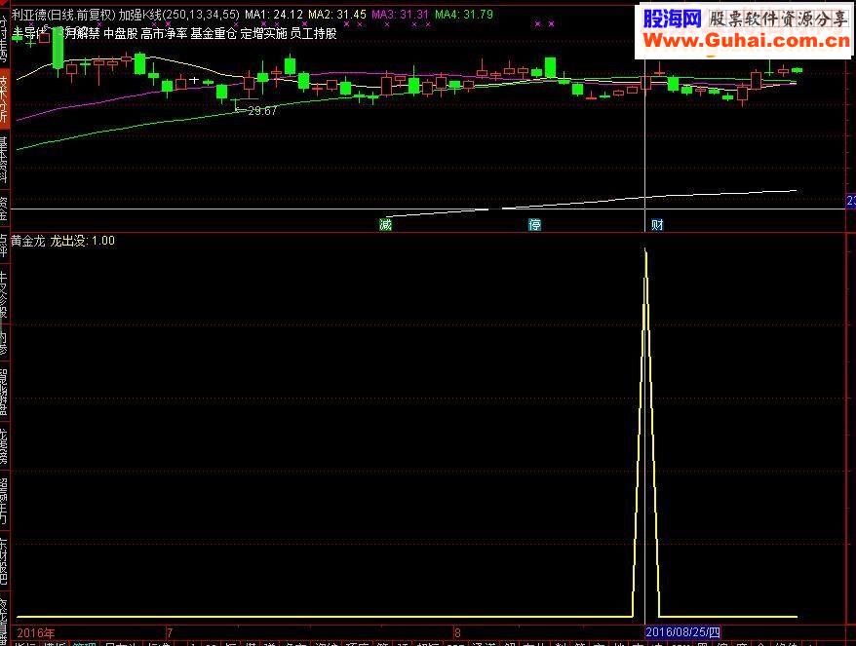
Task: Select the MA4: 31.79 value
Action: [463, 15]
